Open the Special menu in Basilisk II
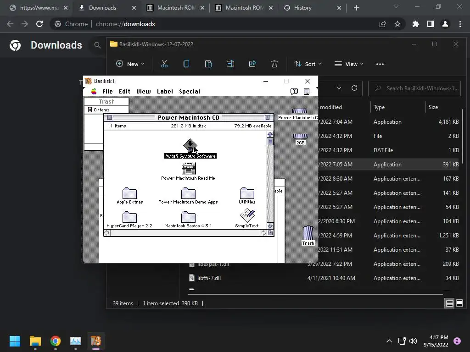The width and height of the screenshot is (470, 352). coord(190,92)
